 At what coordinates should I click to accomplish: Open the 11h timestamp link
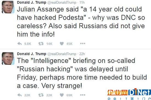pyautogui.click(x=82, y=2)
